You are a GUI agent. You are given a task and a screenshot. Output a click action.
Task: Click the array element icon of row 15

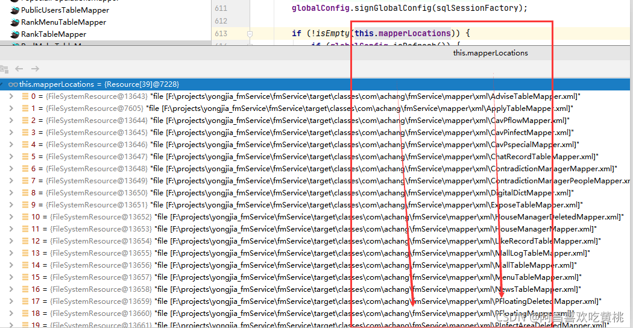pyautogui.click(x=25, y=277)
